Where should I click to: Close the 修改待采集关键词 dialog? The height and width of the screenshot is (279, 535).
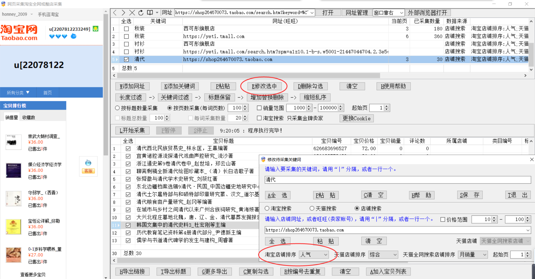(x=532, y=159)
